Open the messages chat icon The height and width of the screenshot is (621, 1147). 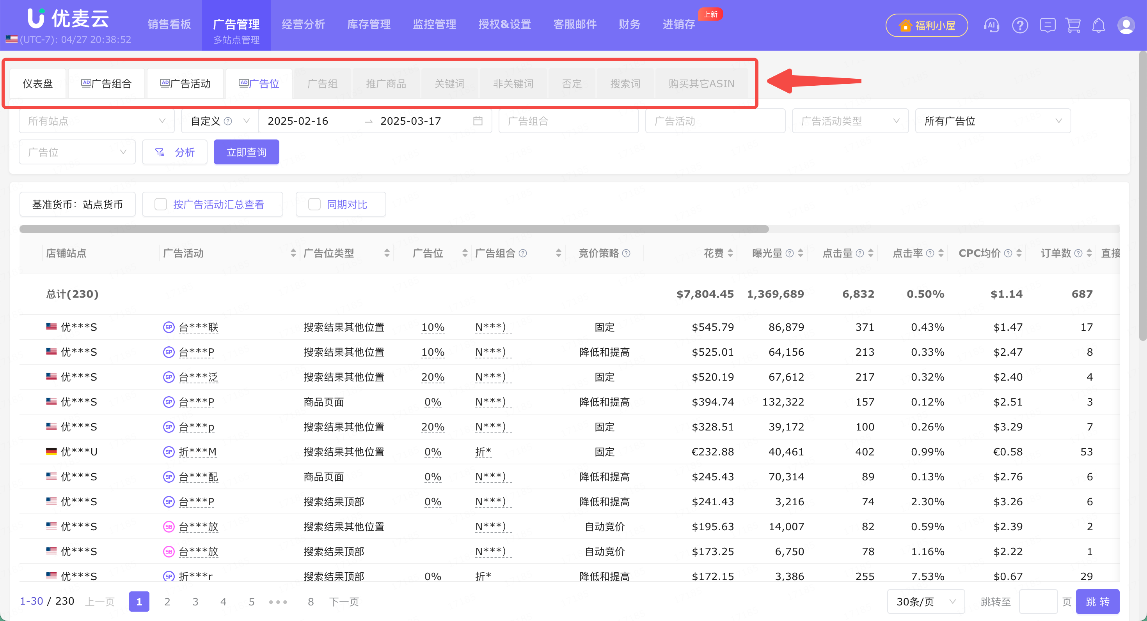[1047, 25]
